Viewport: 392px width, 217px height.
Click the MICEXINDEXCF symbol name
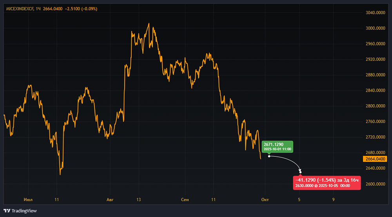pos(19,9)
